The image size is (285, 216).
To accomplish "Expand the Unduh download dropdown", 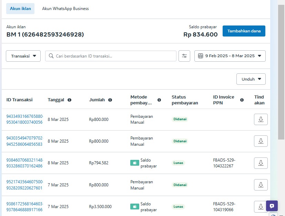I will click(x=251, y=79).
